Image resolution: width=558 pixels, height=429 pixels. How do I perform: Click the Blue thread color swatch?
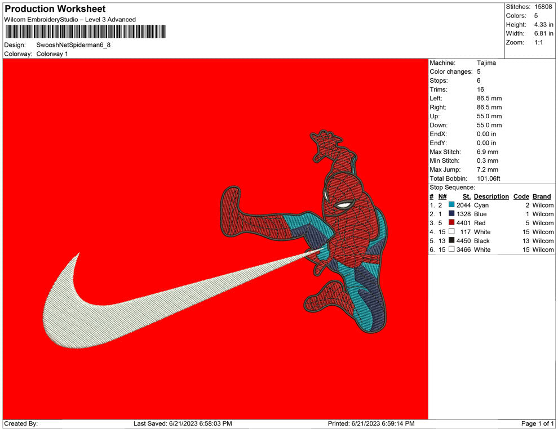pyautogui.click(x=451, y=213)
